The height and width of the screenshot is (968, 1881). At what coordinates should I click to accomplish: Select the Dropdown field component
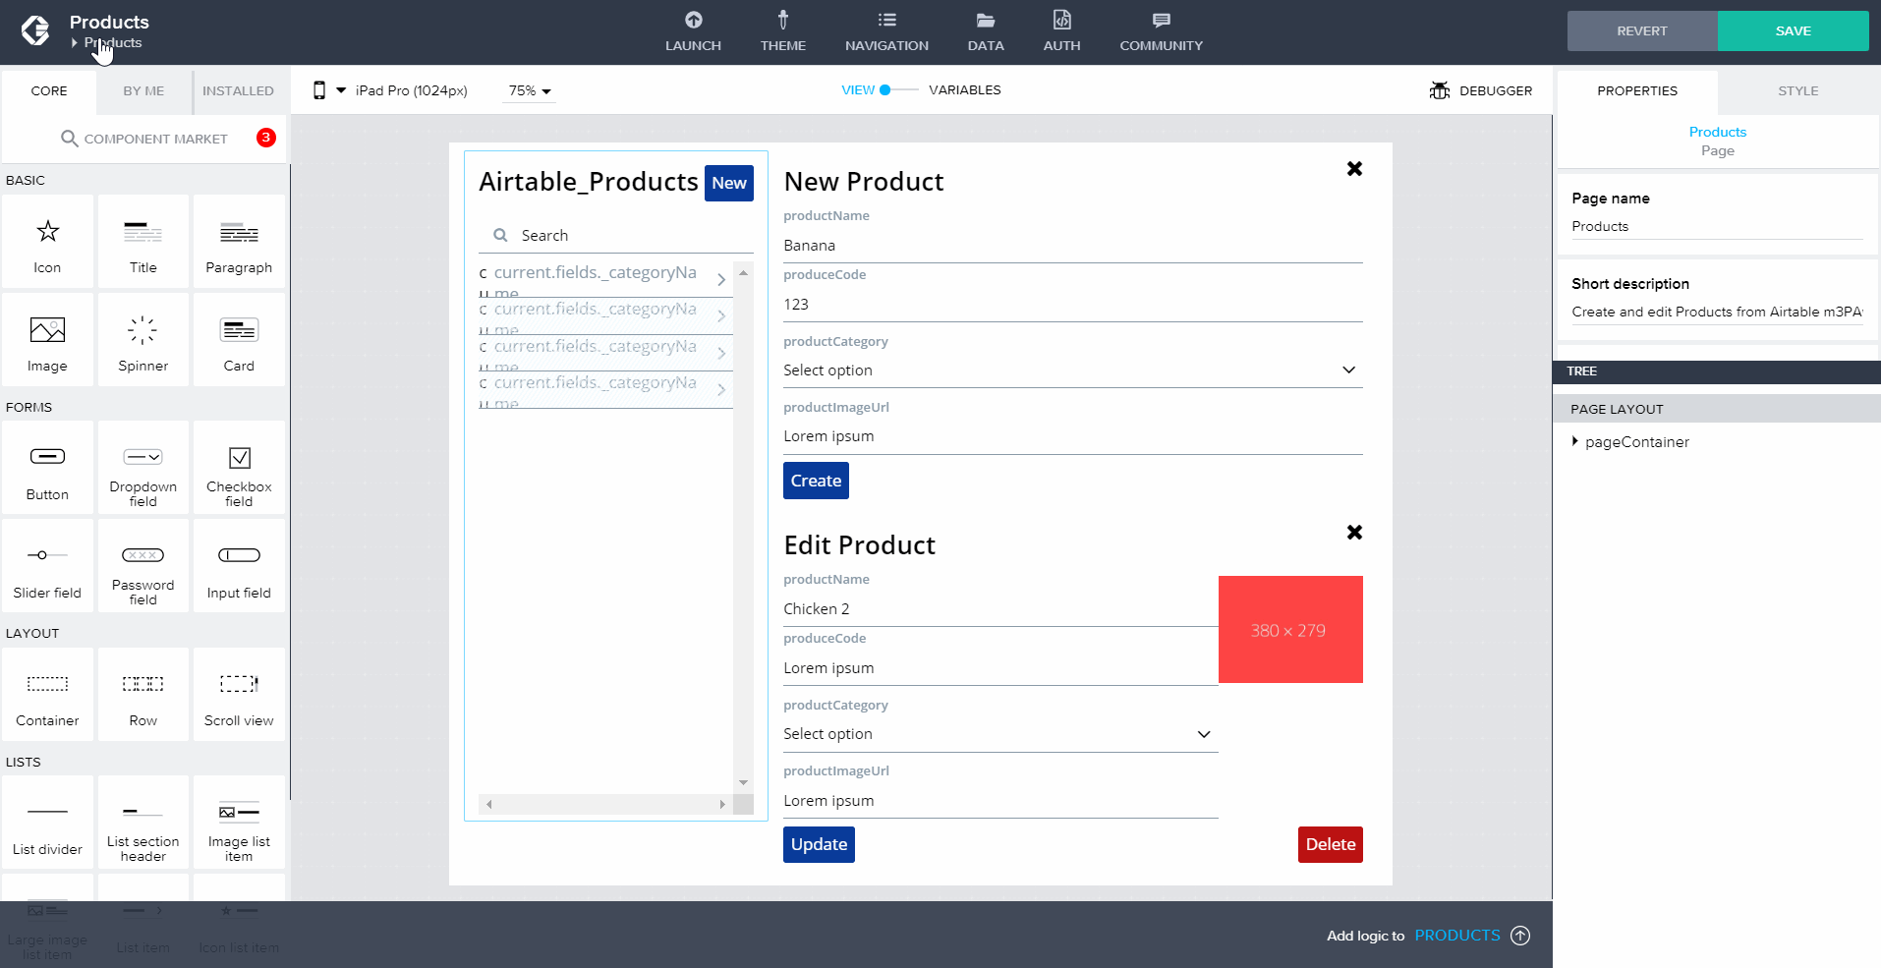point(142,468)
